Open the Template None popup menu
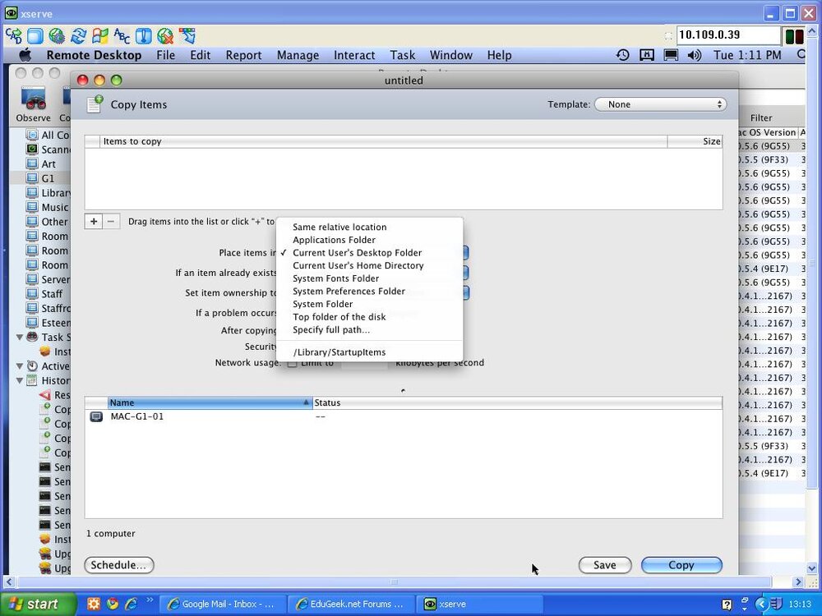The width and height of the screenshot is (822, 616). click(661, 104)
